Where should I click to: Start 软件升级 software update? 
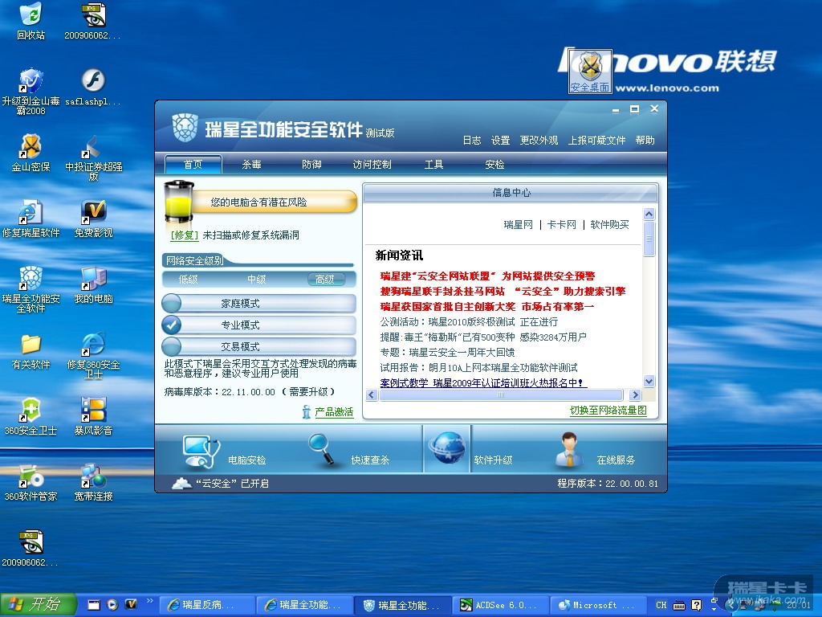(x=470, y=450)
